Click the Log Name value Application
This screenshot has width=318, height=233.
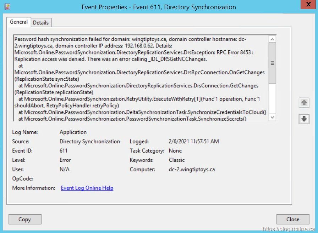[x=73, y=132]
